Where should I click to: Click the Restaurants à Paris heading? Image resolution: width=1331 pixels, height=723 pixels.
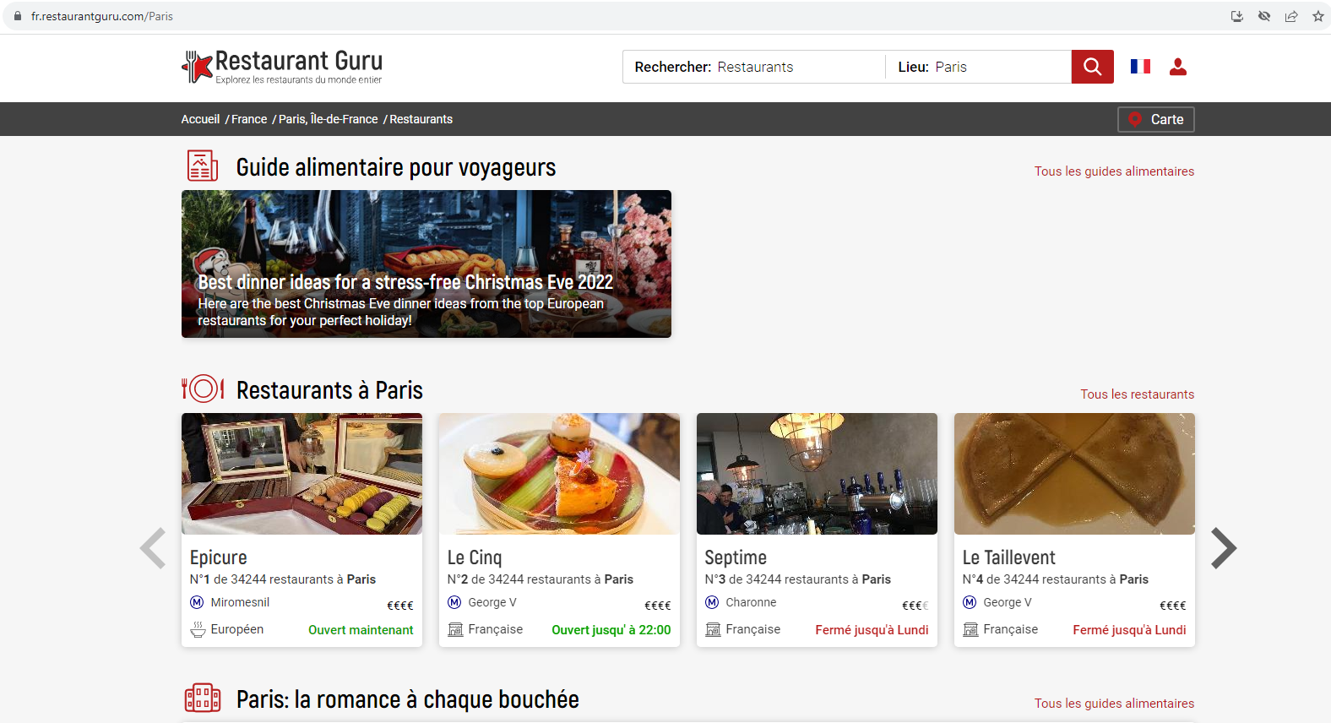(x=329, y=390)
